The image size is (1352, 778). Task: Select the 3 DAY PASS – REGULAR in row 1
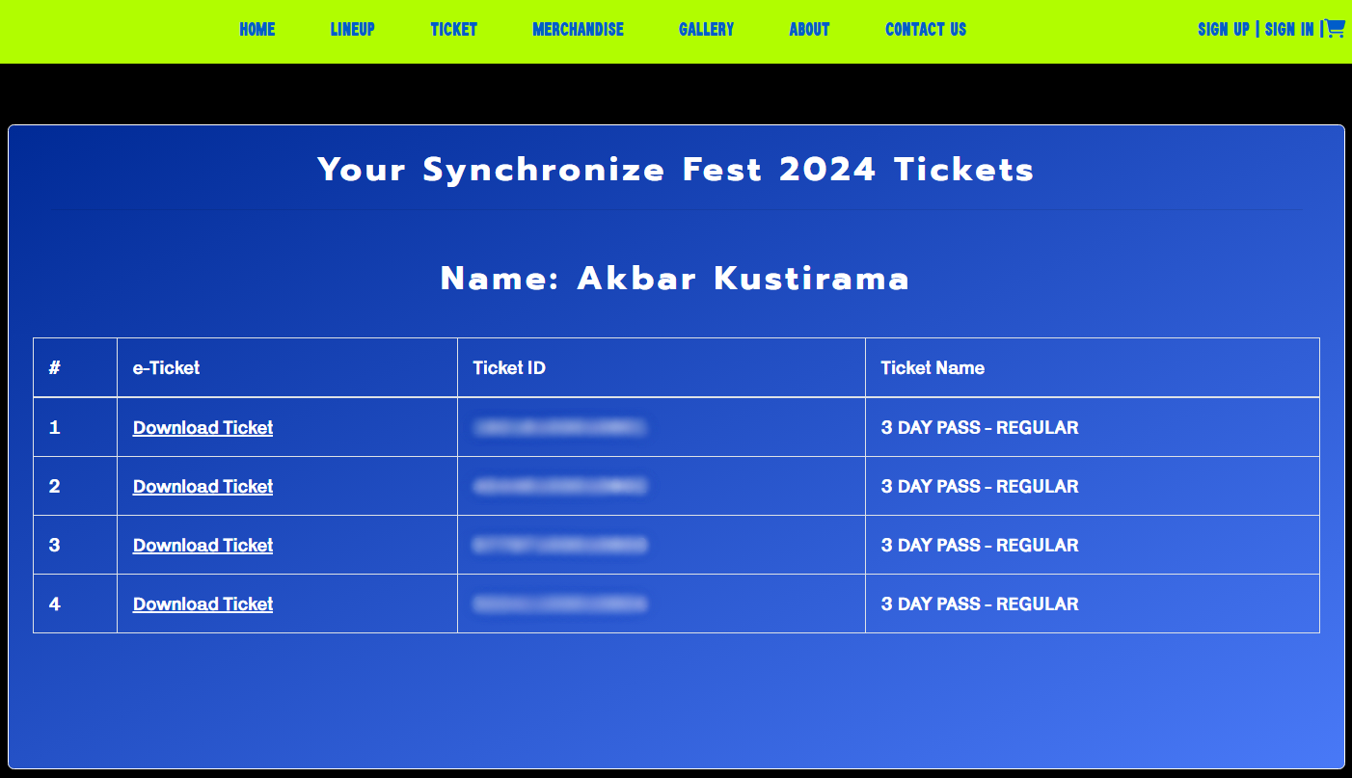pos(979,427)
